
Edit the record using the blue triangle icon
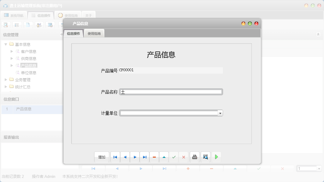164,157
